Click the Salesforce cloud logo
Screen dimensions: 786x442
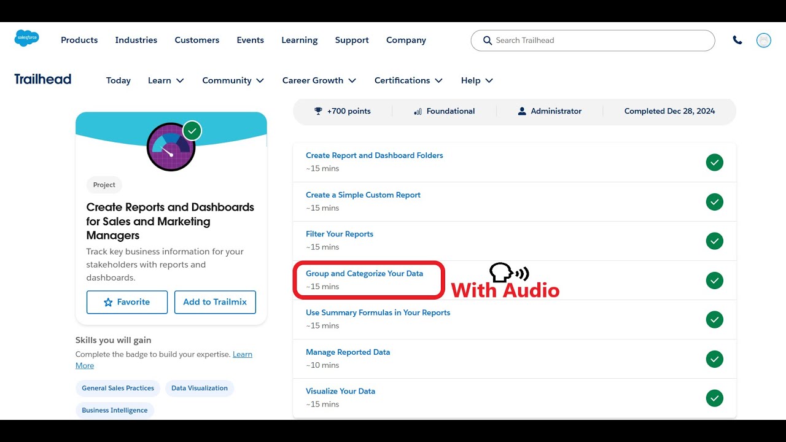tap(27, 38)
